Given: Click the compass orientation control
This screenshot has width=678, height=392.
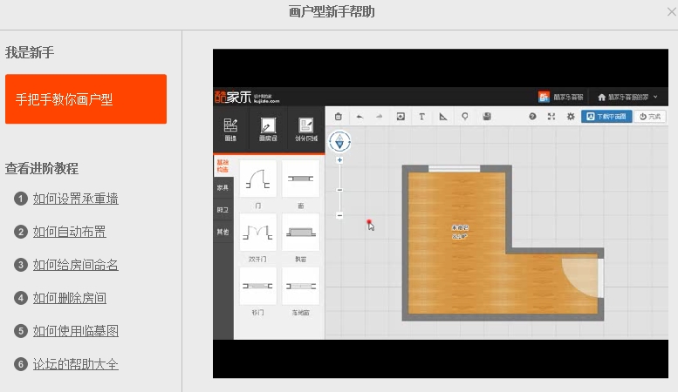Looking at the screenshot, I should point(339,142).
